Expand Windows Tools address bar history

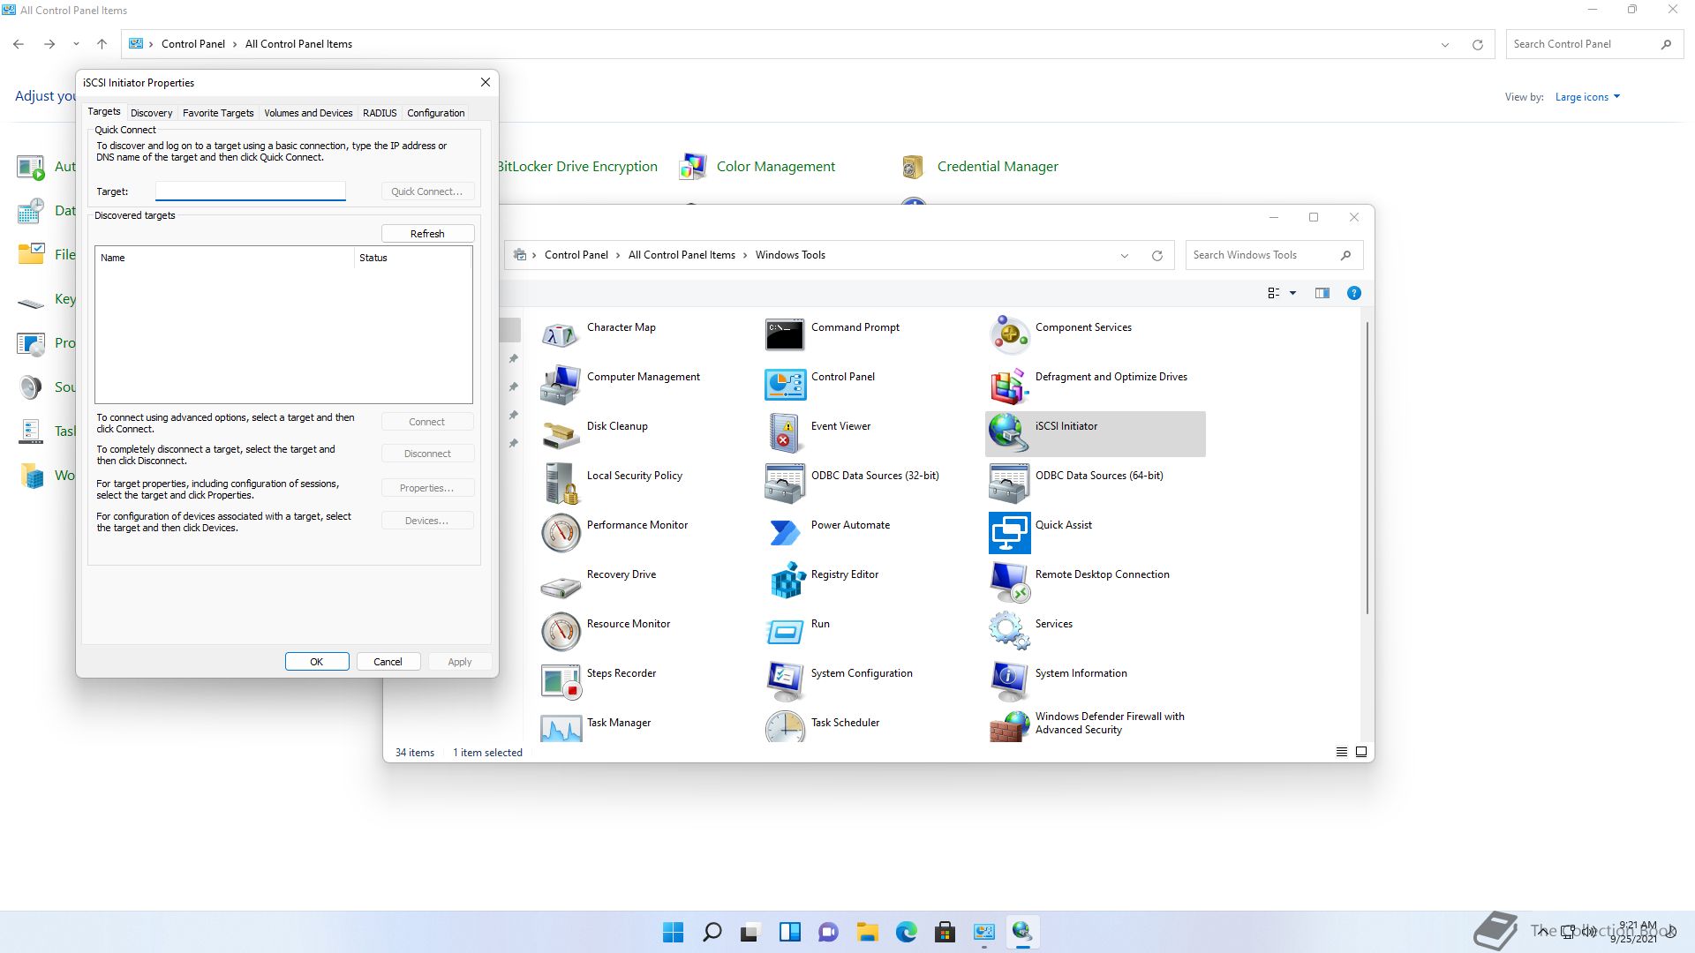(x=1124, y=256)
